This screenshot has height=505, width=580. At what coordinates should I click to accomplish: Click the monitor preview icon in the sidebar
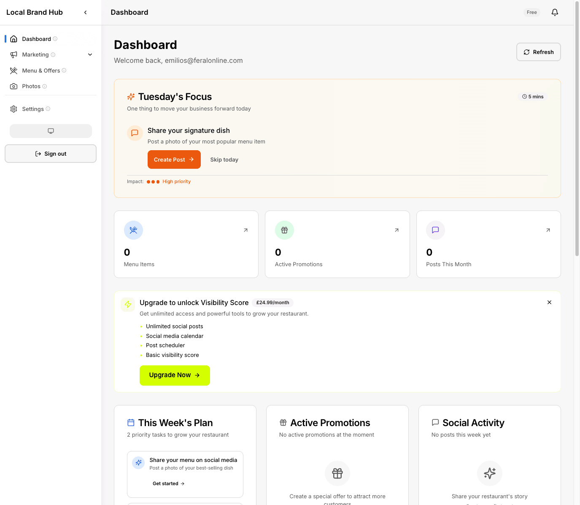[51, 131]
